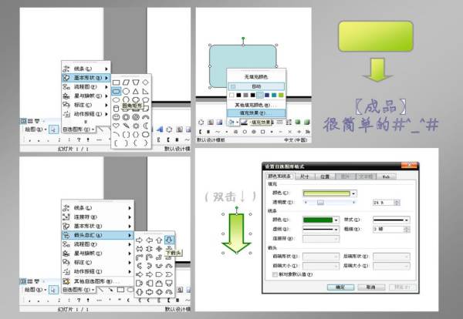Choose 其他填充颜色 in the fill color menu
This screenshot has width=463, height=319.
click(x=256, y=105)
